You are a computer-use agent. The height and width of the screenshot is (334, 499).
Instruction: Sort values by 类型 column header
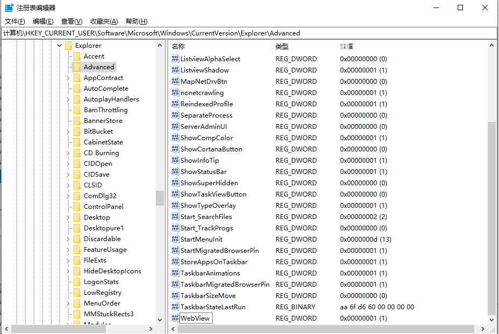(304, 46)
